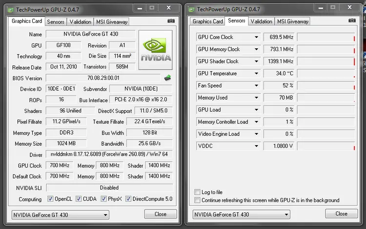Enable continue refreshing in background checkbox
The height and width of the screenshot is (229, 366).
coord(197,200)
